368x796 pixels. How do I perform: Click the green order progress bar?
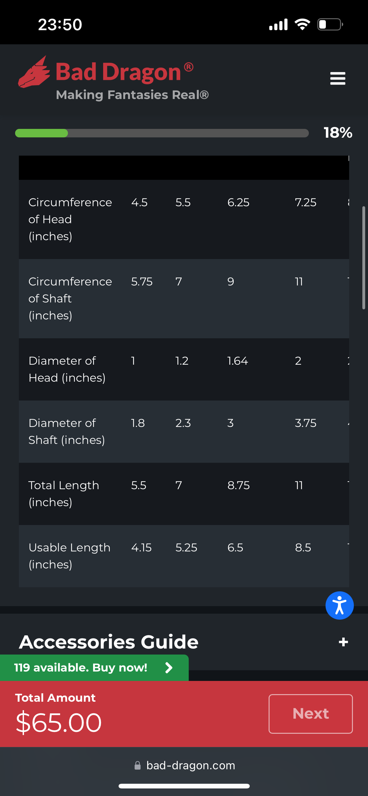point(162,133)
